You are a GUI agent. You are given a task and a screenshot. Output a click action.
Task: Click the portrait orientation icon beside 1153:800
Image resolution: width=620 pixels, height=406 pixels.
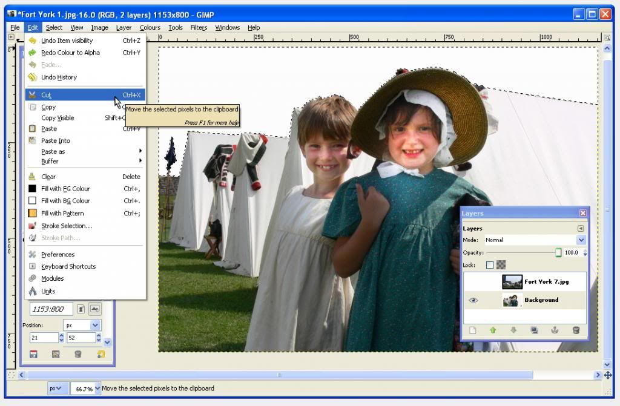[81, 309]
